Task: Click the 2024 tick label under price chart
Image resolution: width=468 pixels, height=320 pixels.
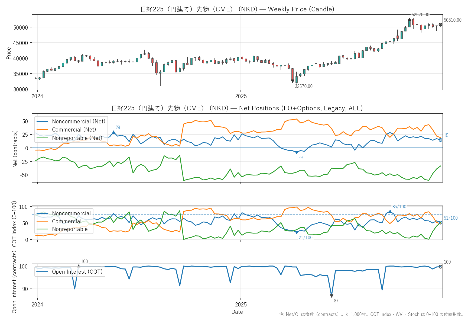Action: pos(37,96)
